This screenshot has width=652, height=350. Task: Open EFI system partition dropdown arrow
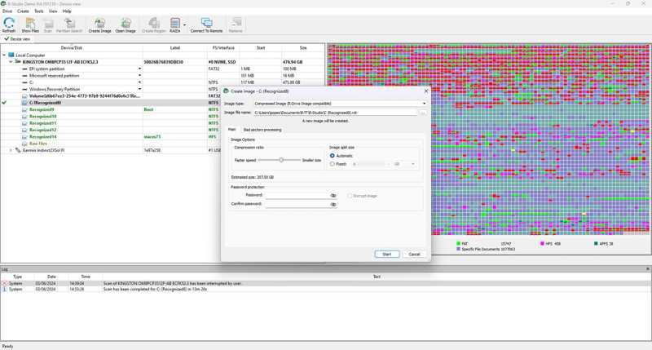click(x=139, y=69)
